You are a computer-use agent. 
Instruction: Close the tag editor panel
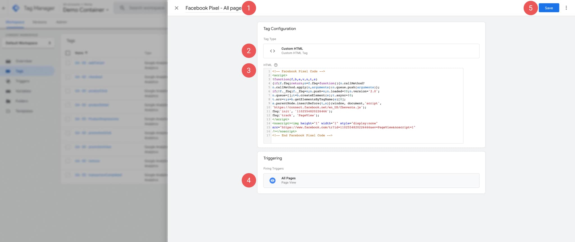pyautogui.click(x=177, y=8)
